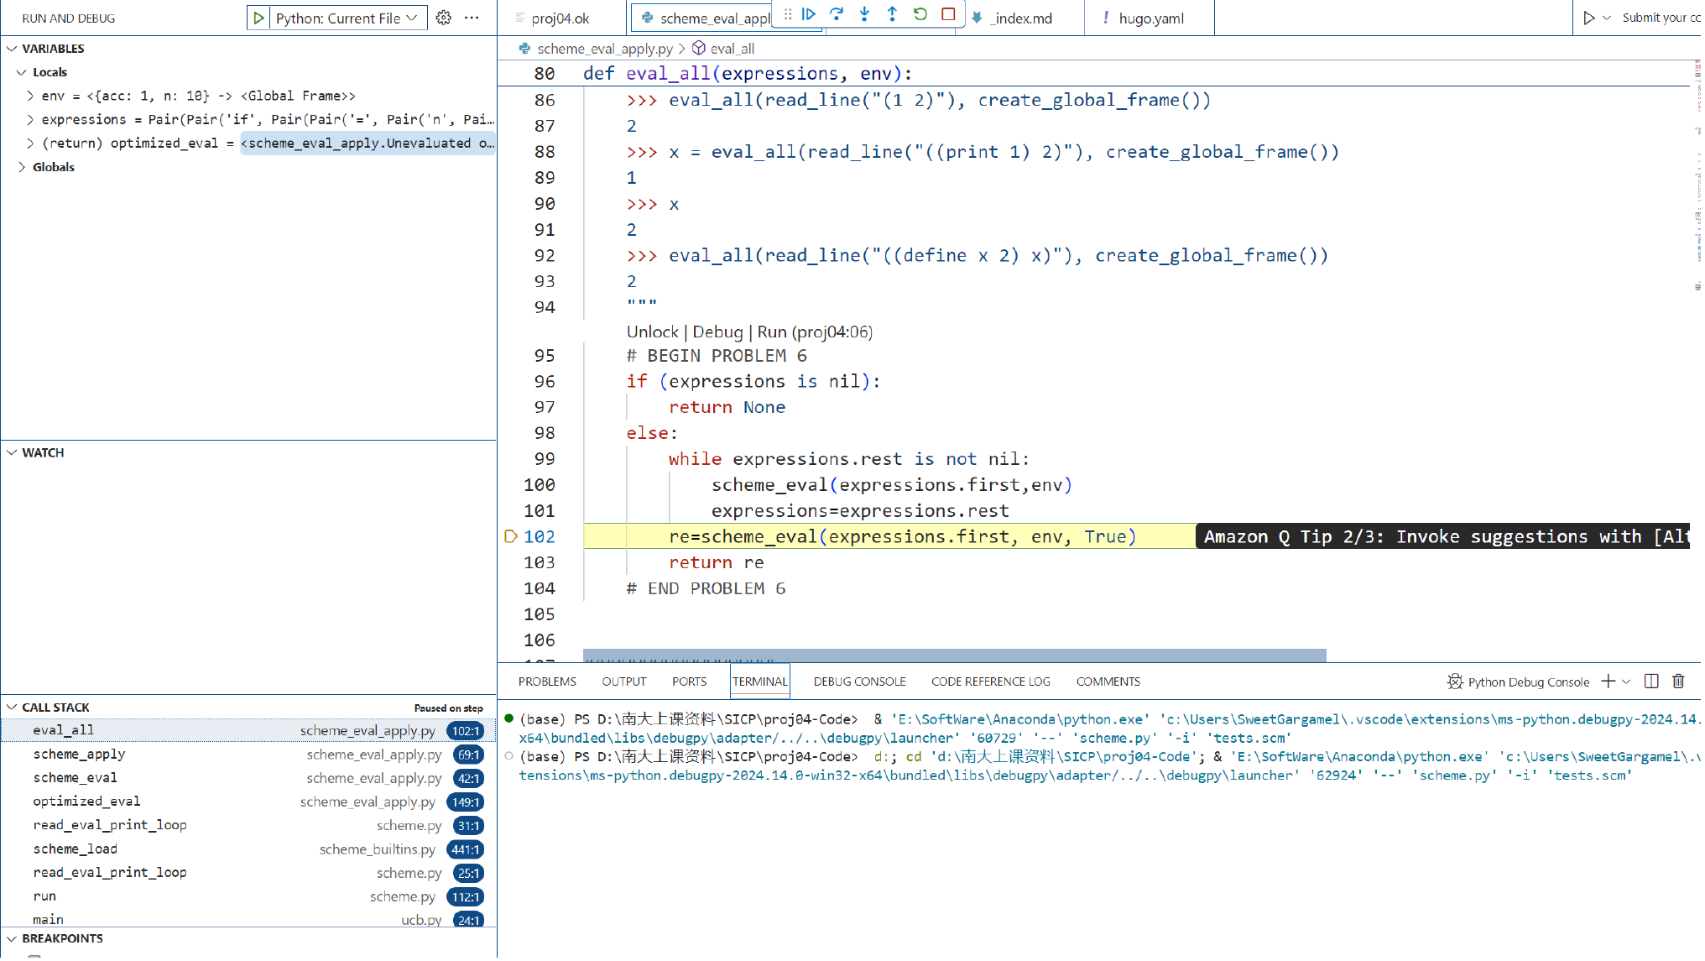This screenshot has width=1705, height=961.
Task: Click the Continue debug button
Action: (x=810, y=14)
